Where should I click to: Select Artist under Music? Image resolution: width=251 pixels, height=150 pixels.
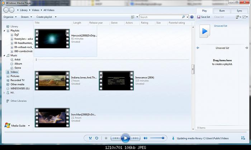click(x=17, y=60)
